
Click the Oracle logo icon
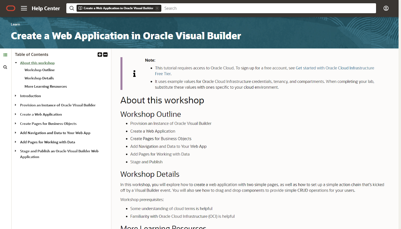11,8
